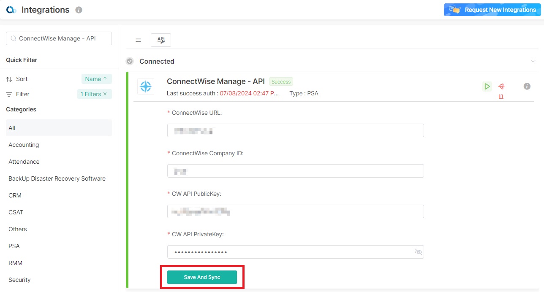Viewport: 544px width, 292px height.
Task: Click the app logo in top-left corner
Action: [11, 10]
